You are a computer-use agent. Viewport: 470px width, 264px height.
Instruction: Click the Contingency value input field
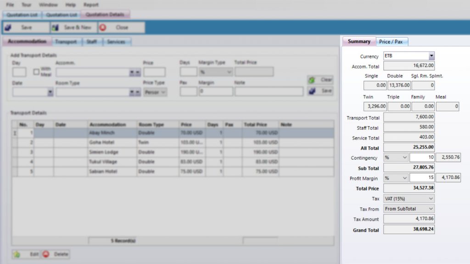pyautogui.click(x=422, y=158)
